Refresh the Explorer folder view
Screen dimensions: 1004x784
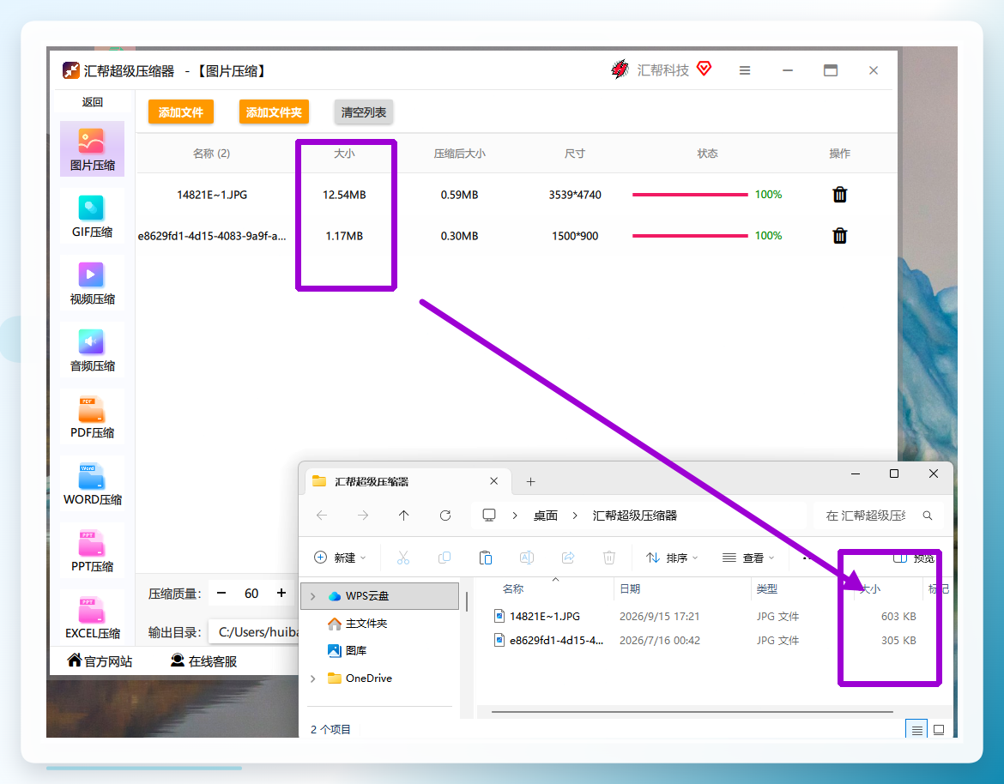(445, 516)
